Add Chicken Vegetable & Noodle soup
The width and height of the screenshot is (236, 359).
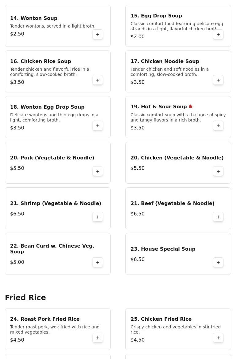click(218, 171)
